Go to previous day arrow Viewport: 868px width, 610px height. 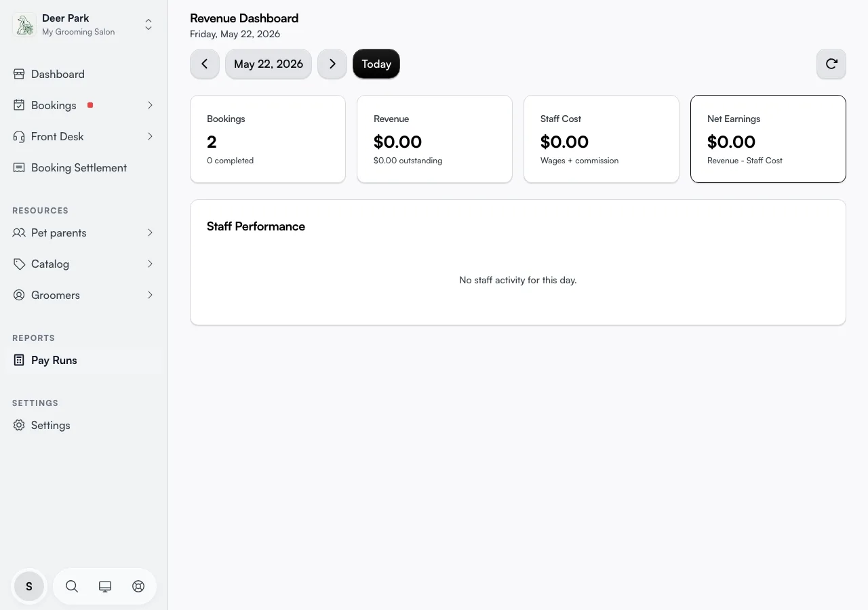pyautogui.click(x=205, y=64)
